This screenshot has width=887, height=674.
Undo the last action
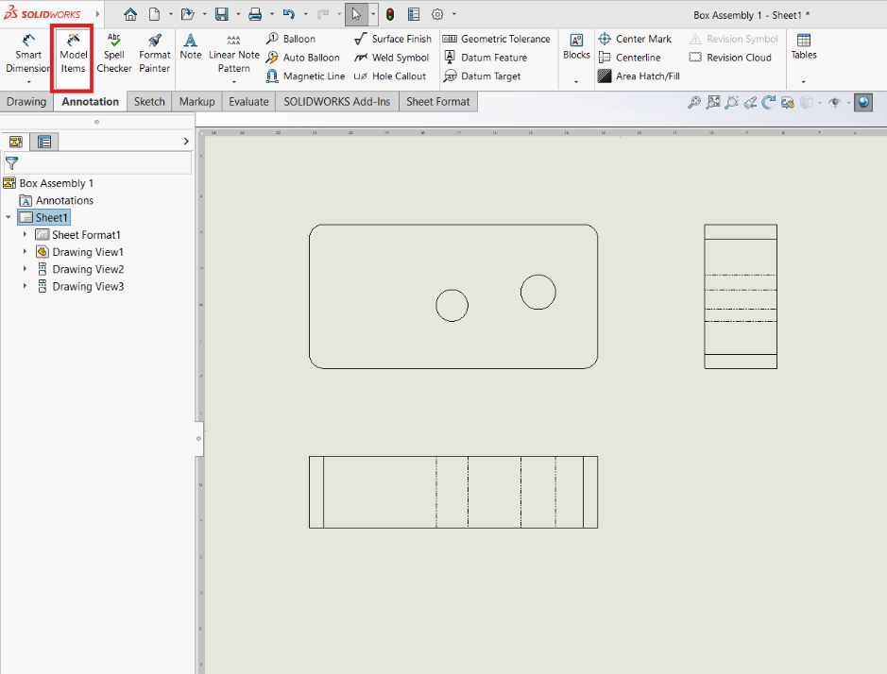289,14
